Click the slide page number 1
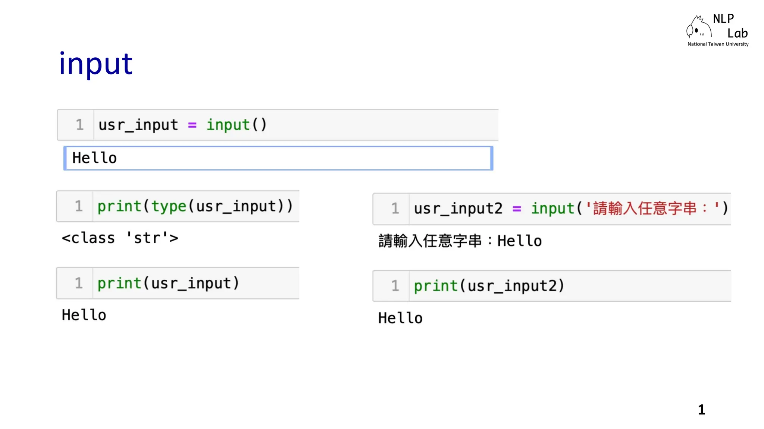This screenshot has height=429, width=764. (701, 410)
